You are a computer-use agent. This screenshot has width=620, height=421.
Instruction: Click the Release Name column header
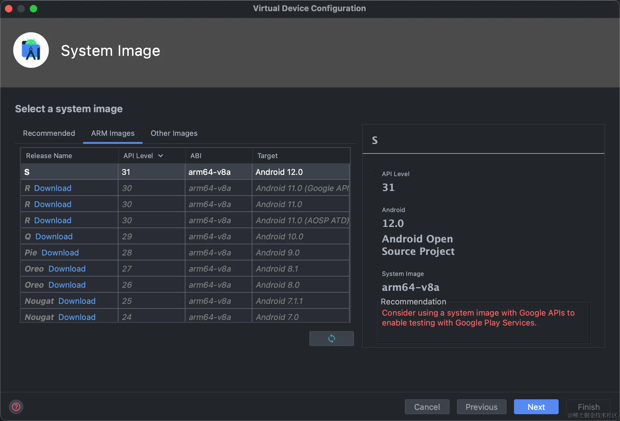pyautogui.click(x=49, y=156)
